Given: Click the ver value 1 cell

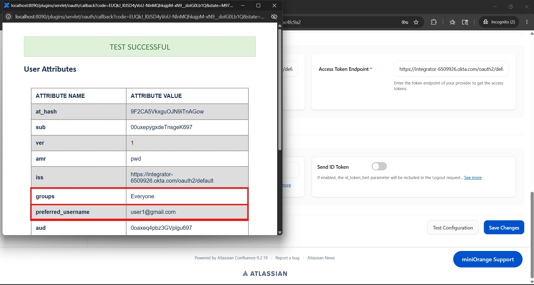Looking at the screenshot, I should pyautogui.click(x=187, y=143).
